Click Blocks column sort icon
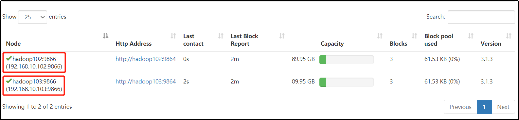519x120 pixels. pyautogui.click(x=414, y=36)
